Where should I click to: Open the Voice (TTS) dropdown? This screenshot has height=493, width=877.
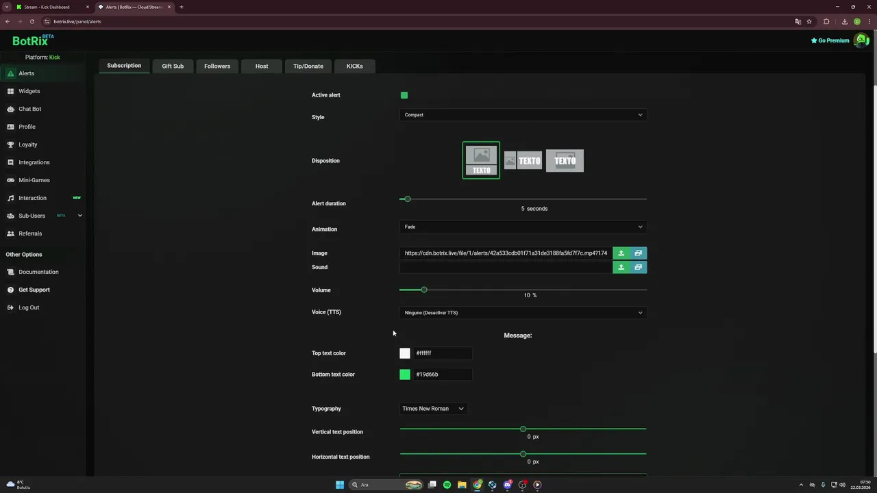523,313
